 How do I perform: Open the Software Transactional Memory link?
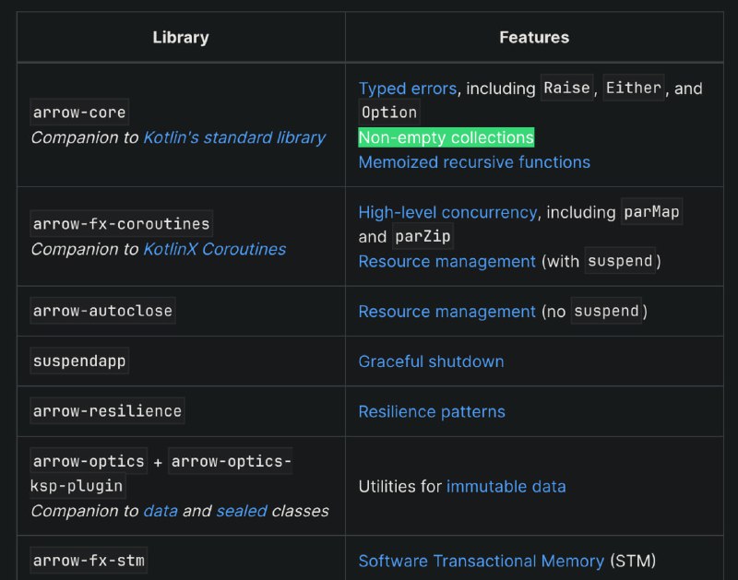[x=481, y=561]
